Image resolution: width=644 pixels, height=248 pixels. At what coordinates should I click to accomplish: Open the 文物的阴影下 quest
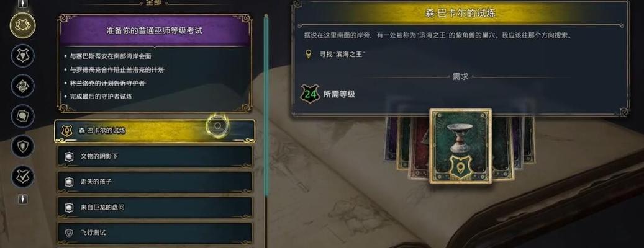pyautogui.click(x=155, y=157)
